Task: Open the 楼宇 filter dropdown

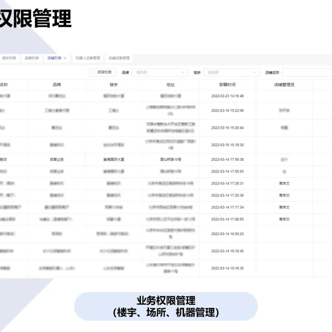Action: click(x=231, y=73)
